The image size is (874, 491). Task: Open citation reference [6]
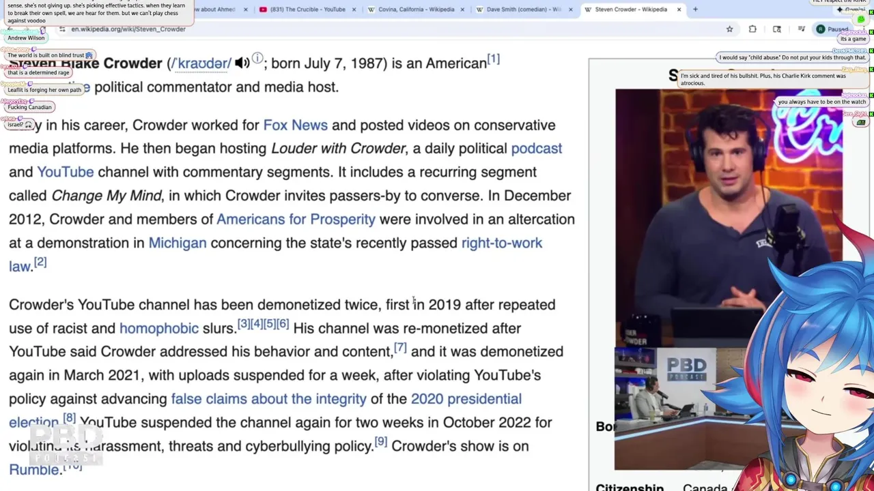[283, 324]
